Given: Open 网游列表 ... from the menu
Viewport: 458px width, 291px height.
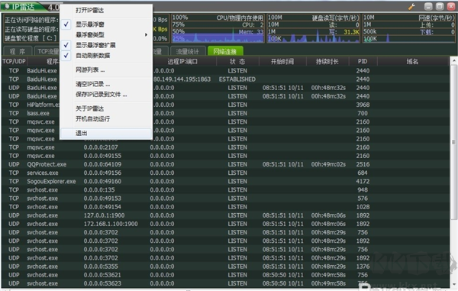Looking at the screenshot, I should [90, 70].
